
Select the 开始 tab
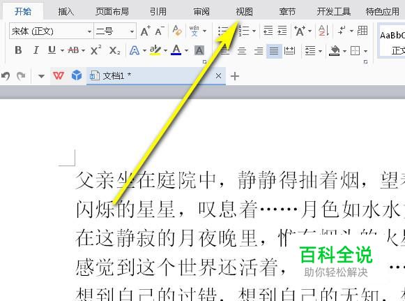point(23,12)
